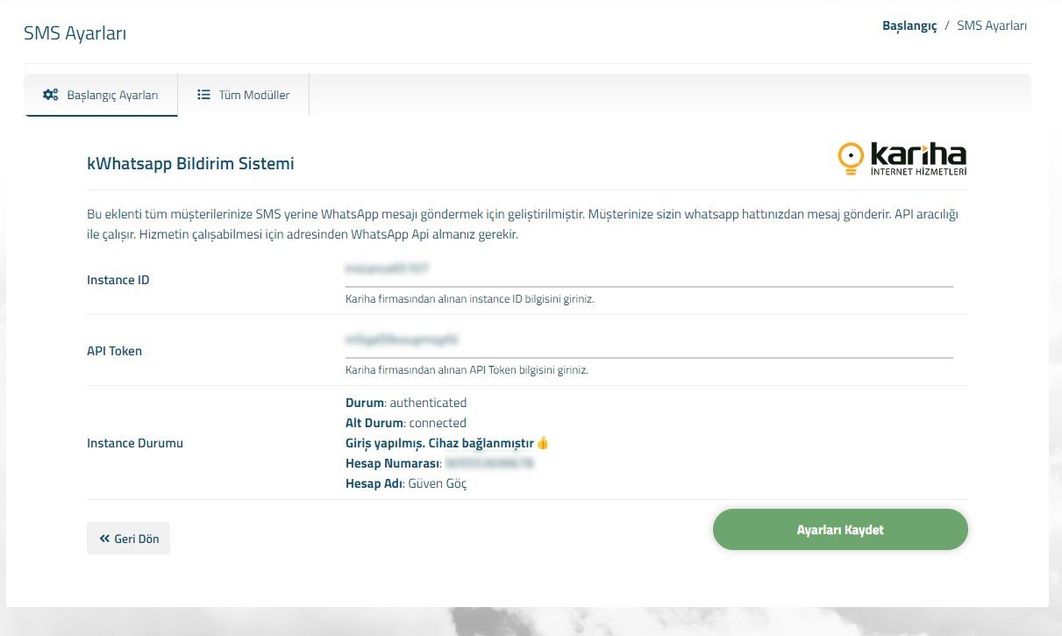Click the list icon beside Tüm Modüller

coord(203,95)
